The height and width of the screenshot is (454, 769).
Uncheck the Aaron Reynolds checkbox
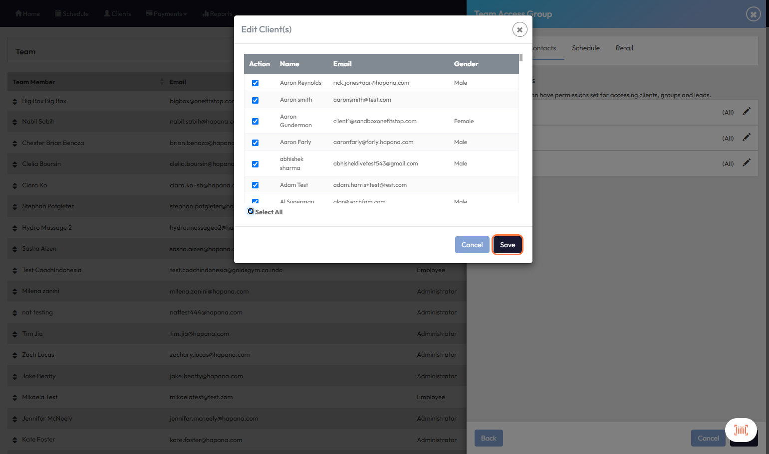point(255,83)
